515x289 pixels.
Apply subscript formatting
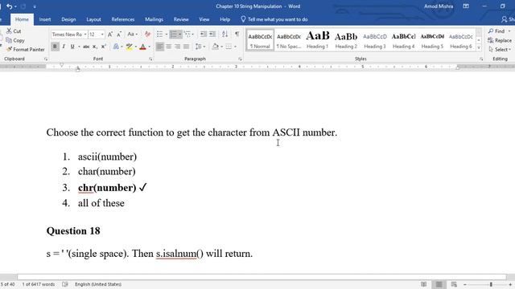point(95,47)
